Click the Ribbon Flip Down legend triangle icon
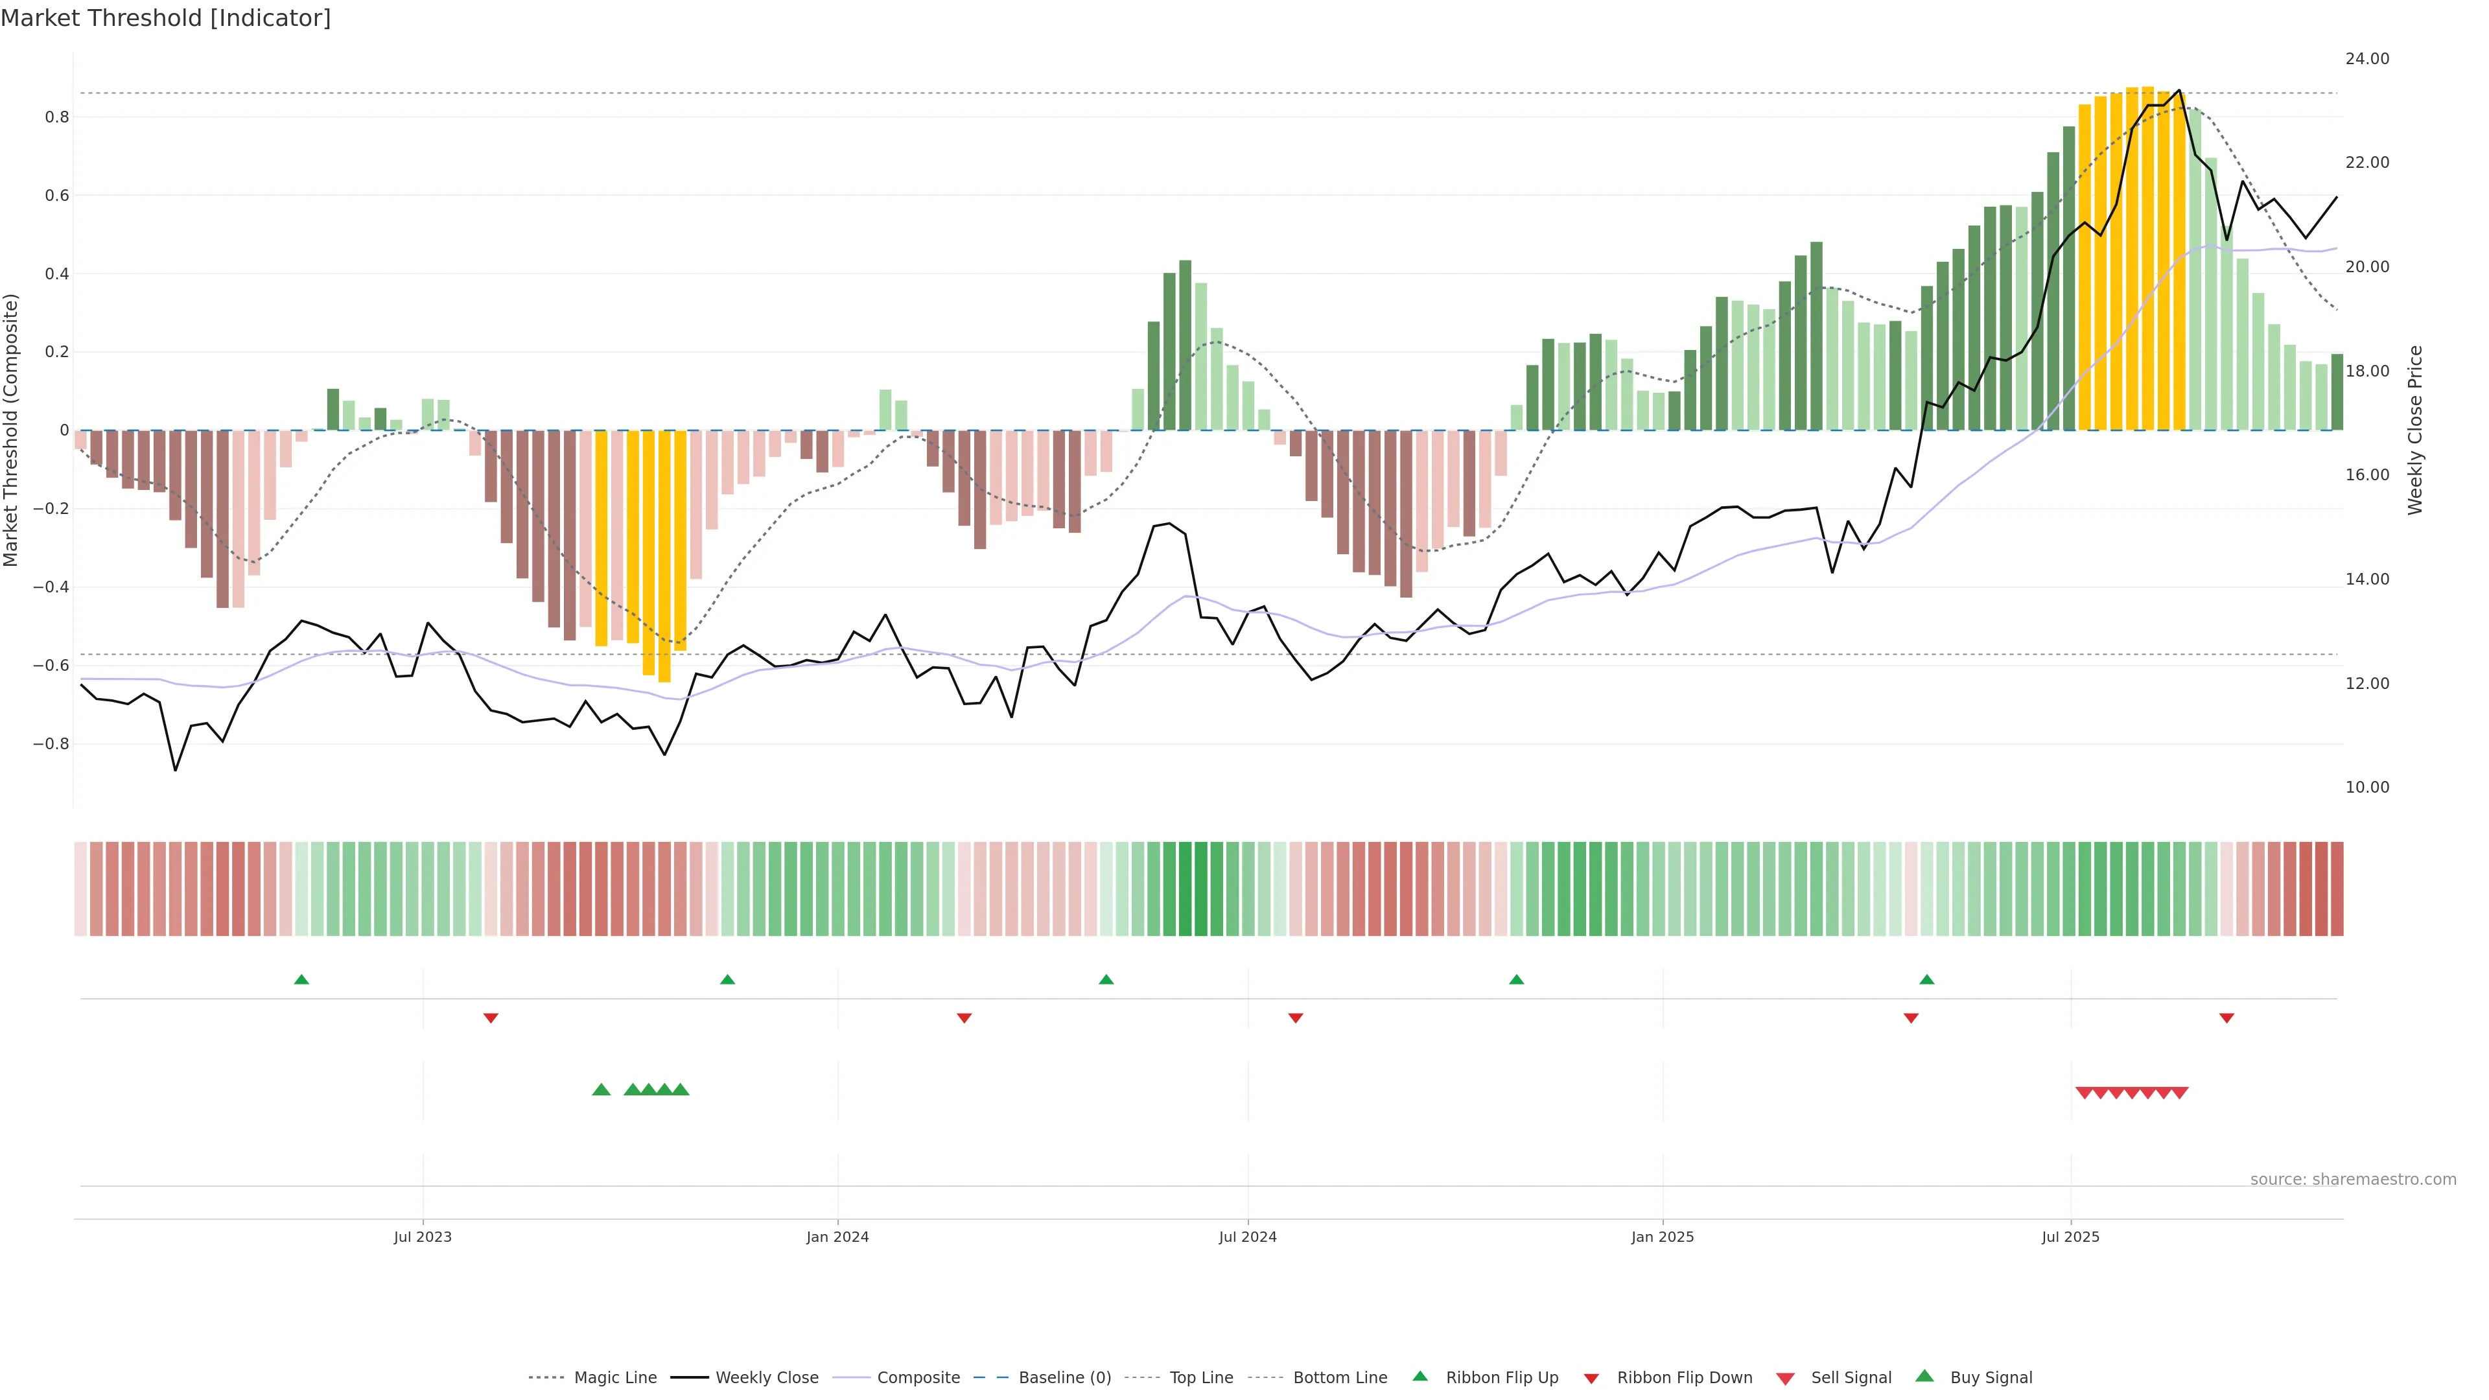 tap(1591, 1379)
